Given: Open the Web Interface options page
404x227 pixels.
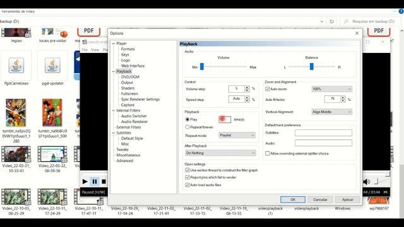Looking at the screenshot, I should click(133, 66).
